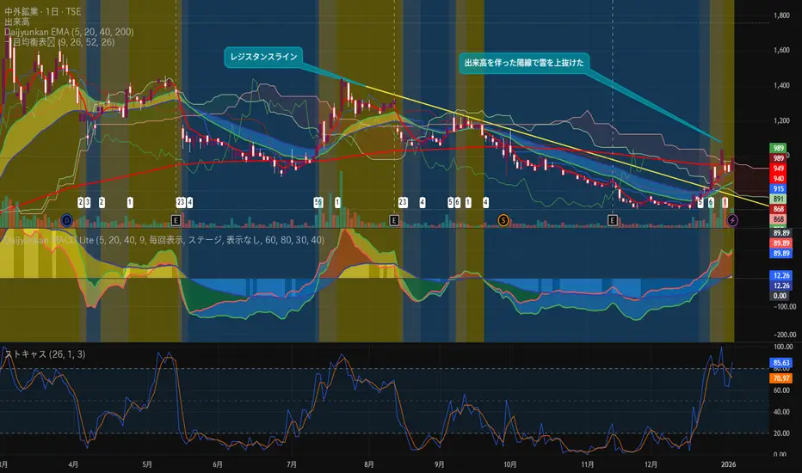Click the 40.00 stochastic axis level
The image size is (802, 473).
pyautogui.click(x=781, y=412)
